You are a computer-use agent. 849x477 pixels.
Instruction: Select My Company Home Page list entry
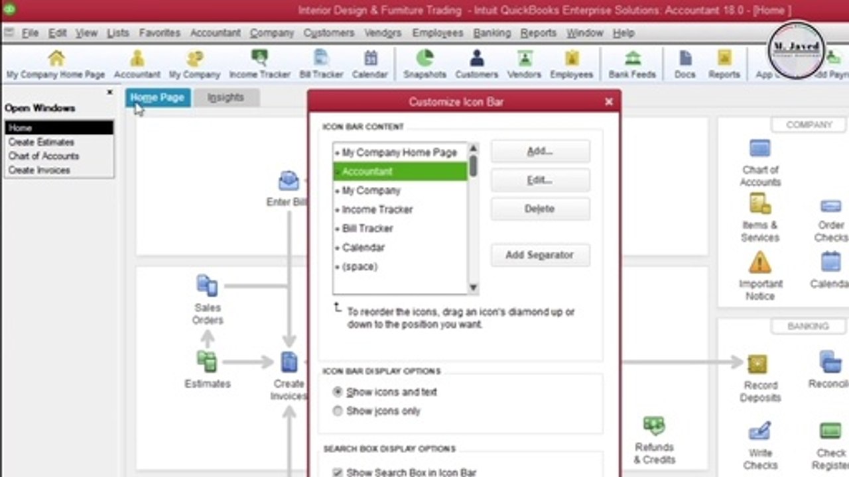(x=400, y=152)
